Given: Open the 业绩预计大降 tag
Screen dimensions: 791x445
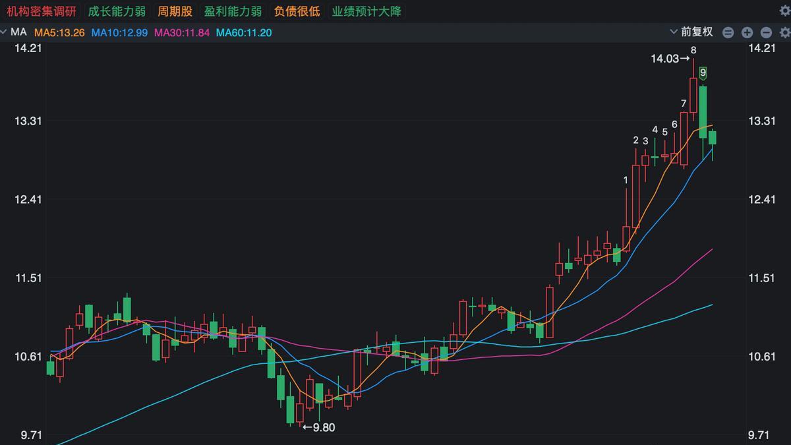Looking at the screenshot, I should [366, 11].
